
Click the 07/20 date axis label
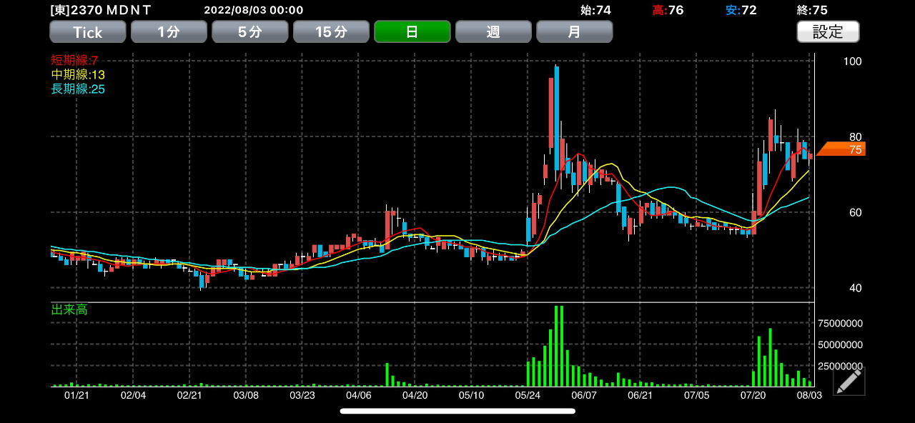pyautogui.click(x=753, y=395)
